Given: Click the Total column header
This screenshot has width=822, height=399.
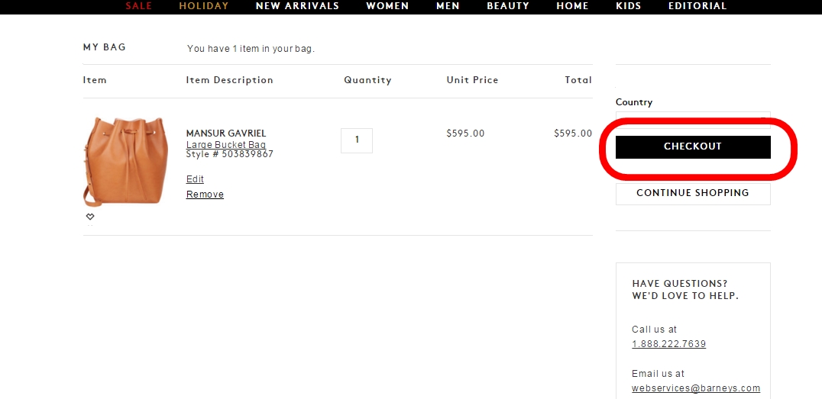Looking at the screenshot, I should (x=578, y=80).
